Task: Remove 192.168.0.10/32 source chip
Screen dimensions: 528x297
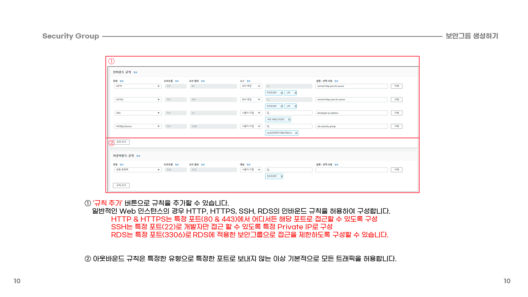Action: point(289,120)
